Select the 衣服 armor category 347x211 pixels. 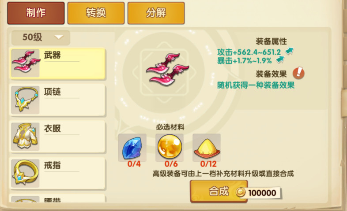click(x=57, y=137)
